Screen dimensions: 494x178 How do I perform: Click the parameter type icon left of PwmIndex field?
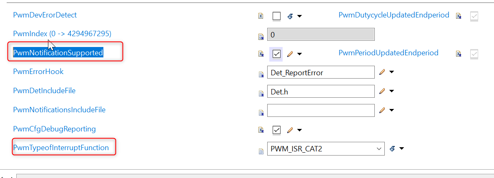(261, 37)
